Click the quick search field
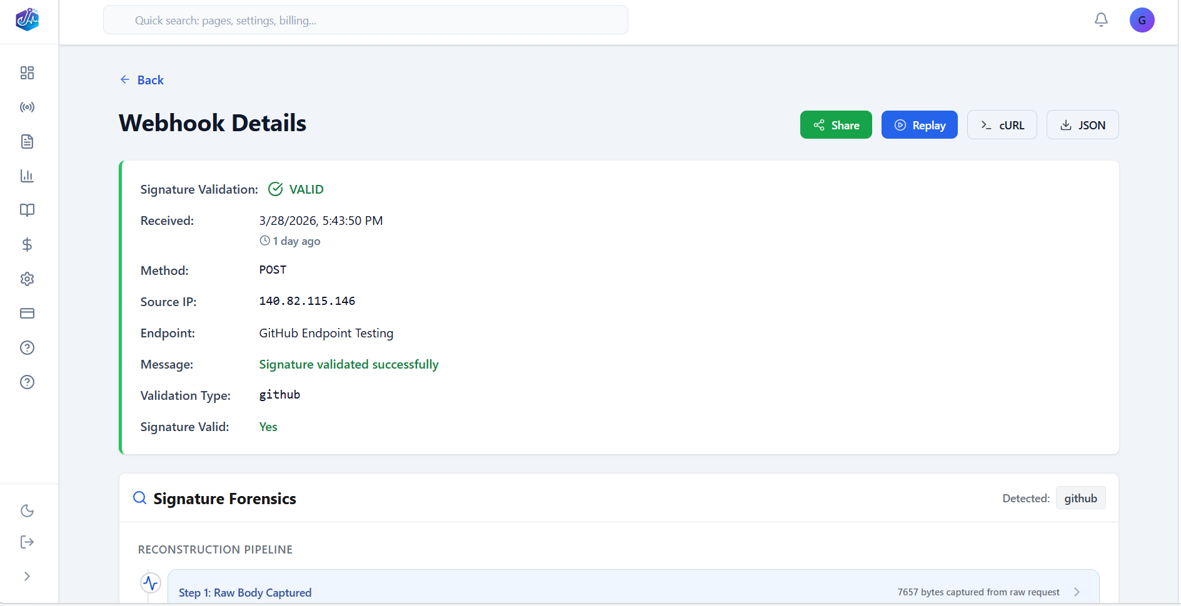The height and width of the screenshot is (606, 1181). 365,19
